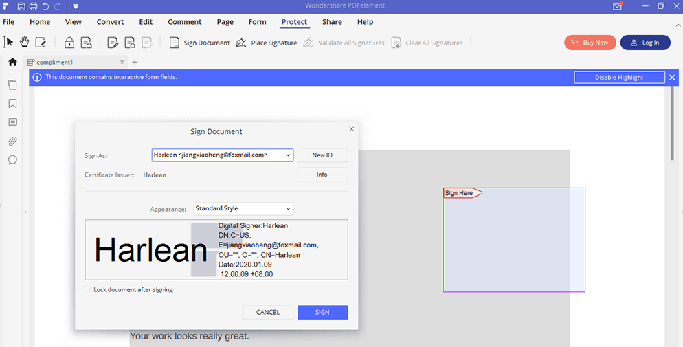Open the Comments panel icon
Viewport: 683px width, 347px height.
tap(12, 122)
